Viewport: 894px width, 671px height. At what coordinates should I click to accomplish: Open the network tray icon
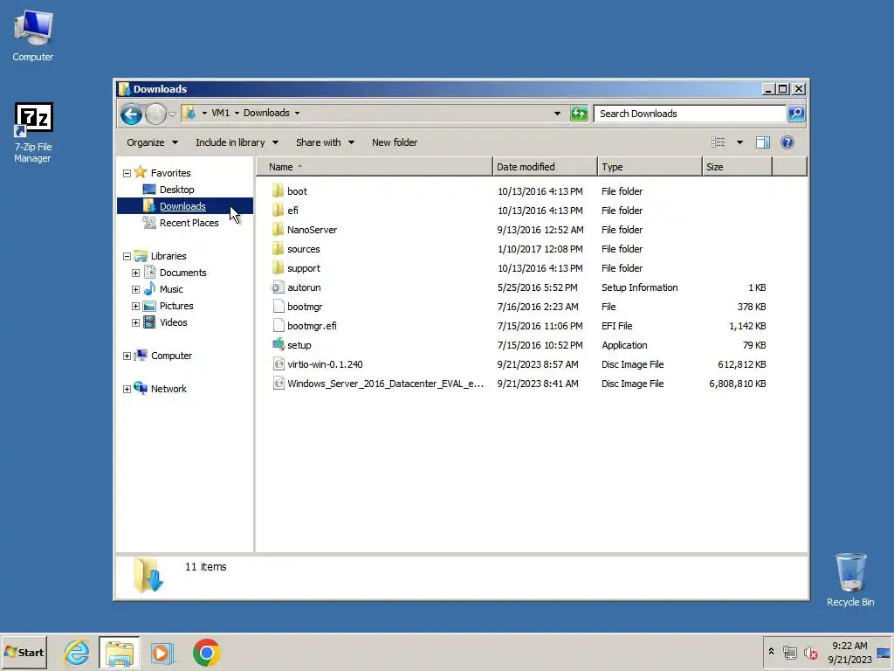(789, 653)
